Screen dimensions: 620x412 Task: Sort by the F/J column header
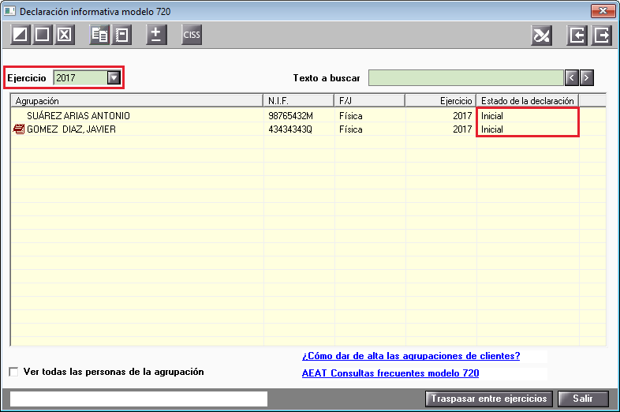pyautogui.click(x=370, y=101)
